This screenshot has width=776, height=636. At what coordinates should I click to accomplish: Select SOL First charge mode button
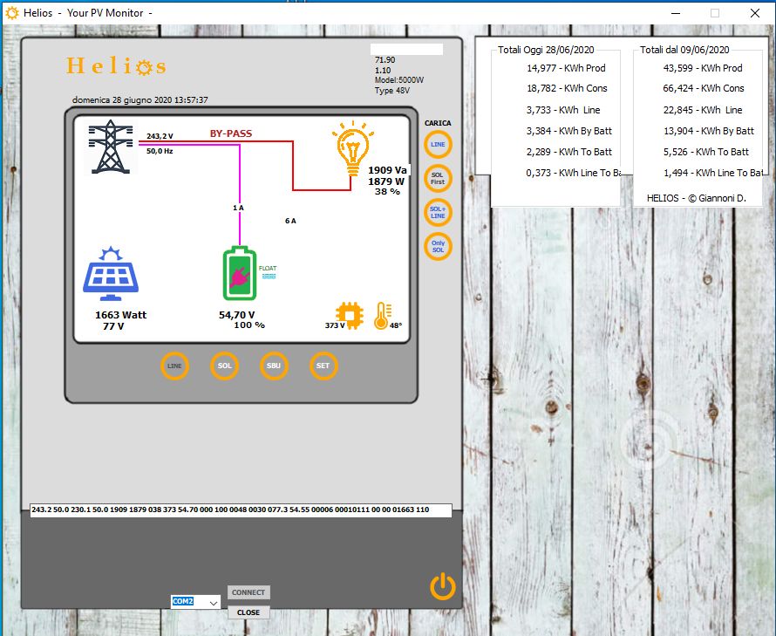tap(438, 178)
